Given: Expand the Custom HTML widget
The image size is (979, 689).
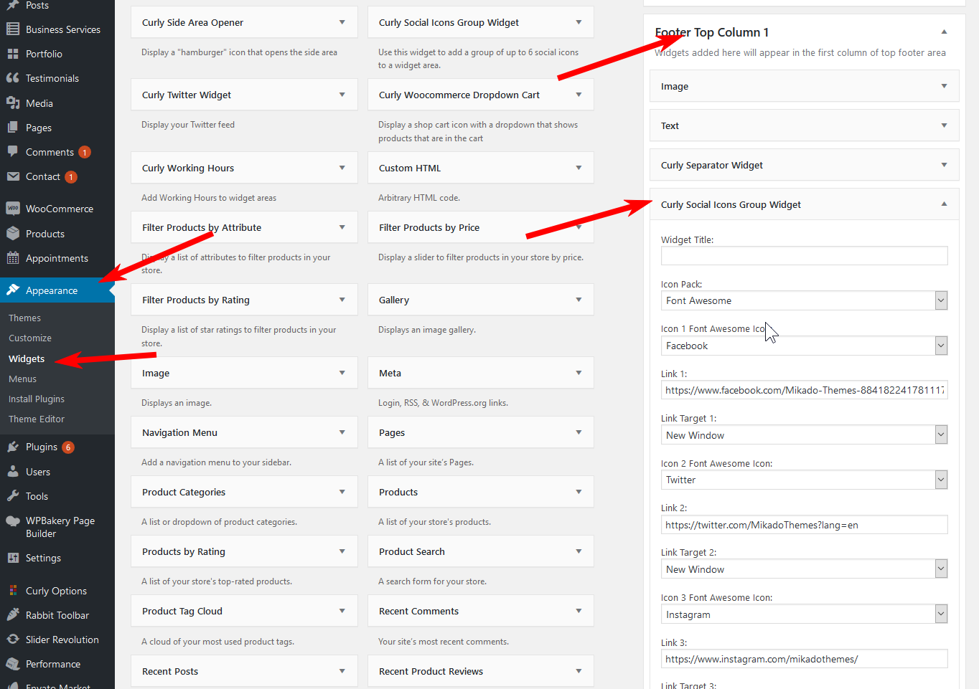Looking at the screenshot, I should point(579,168).
